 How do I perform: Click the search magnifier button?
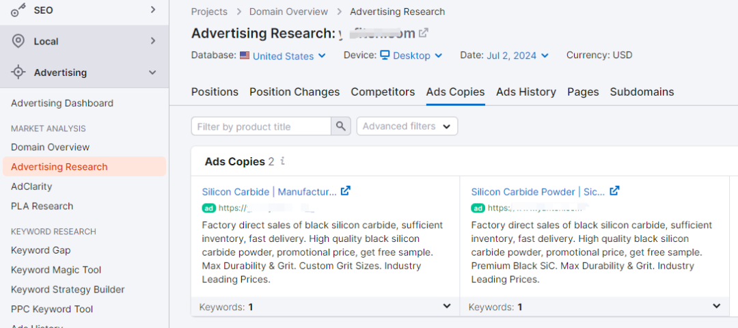click(340, 126)
